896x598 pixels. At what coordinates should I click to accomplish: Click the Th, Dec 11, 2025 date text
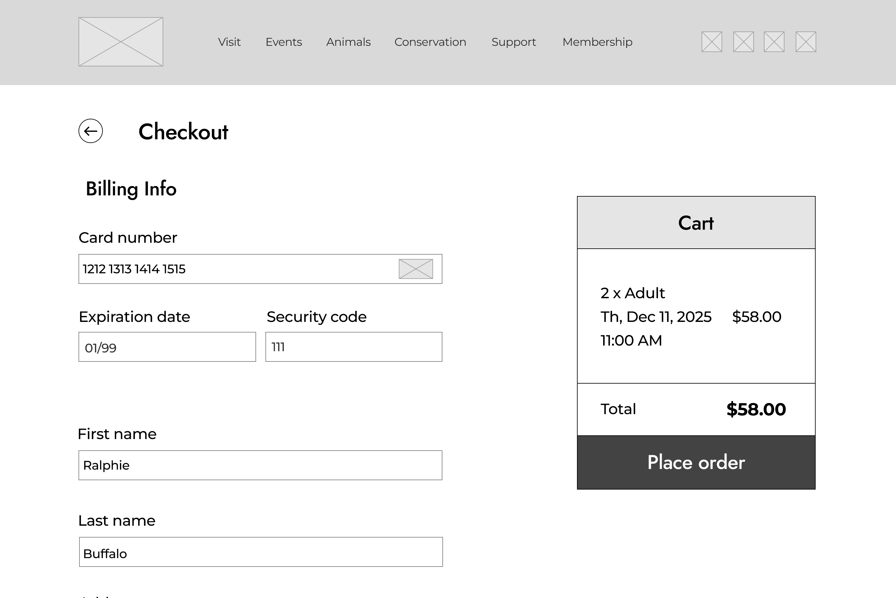point(656,317)
